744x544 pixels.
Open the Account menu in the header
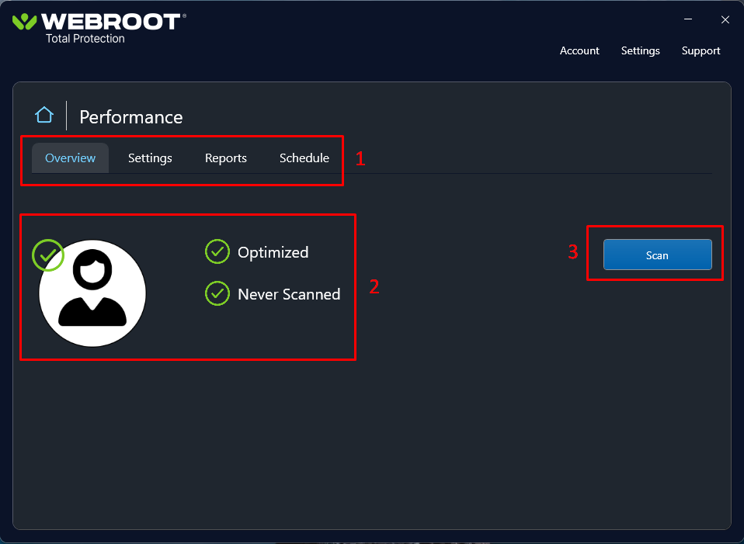pos(579,50)
